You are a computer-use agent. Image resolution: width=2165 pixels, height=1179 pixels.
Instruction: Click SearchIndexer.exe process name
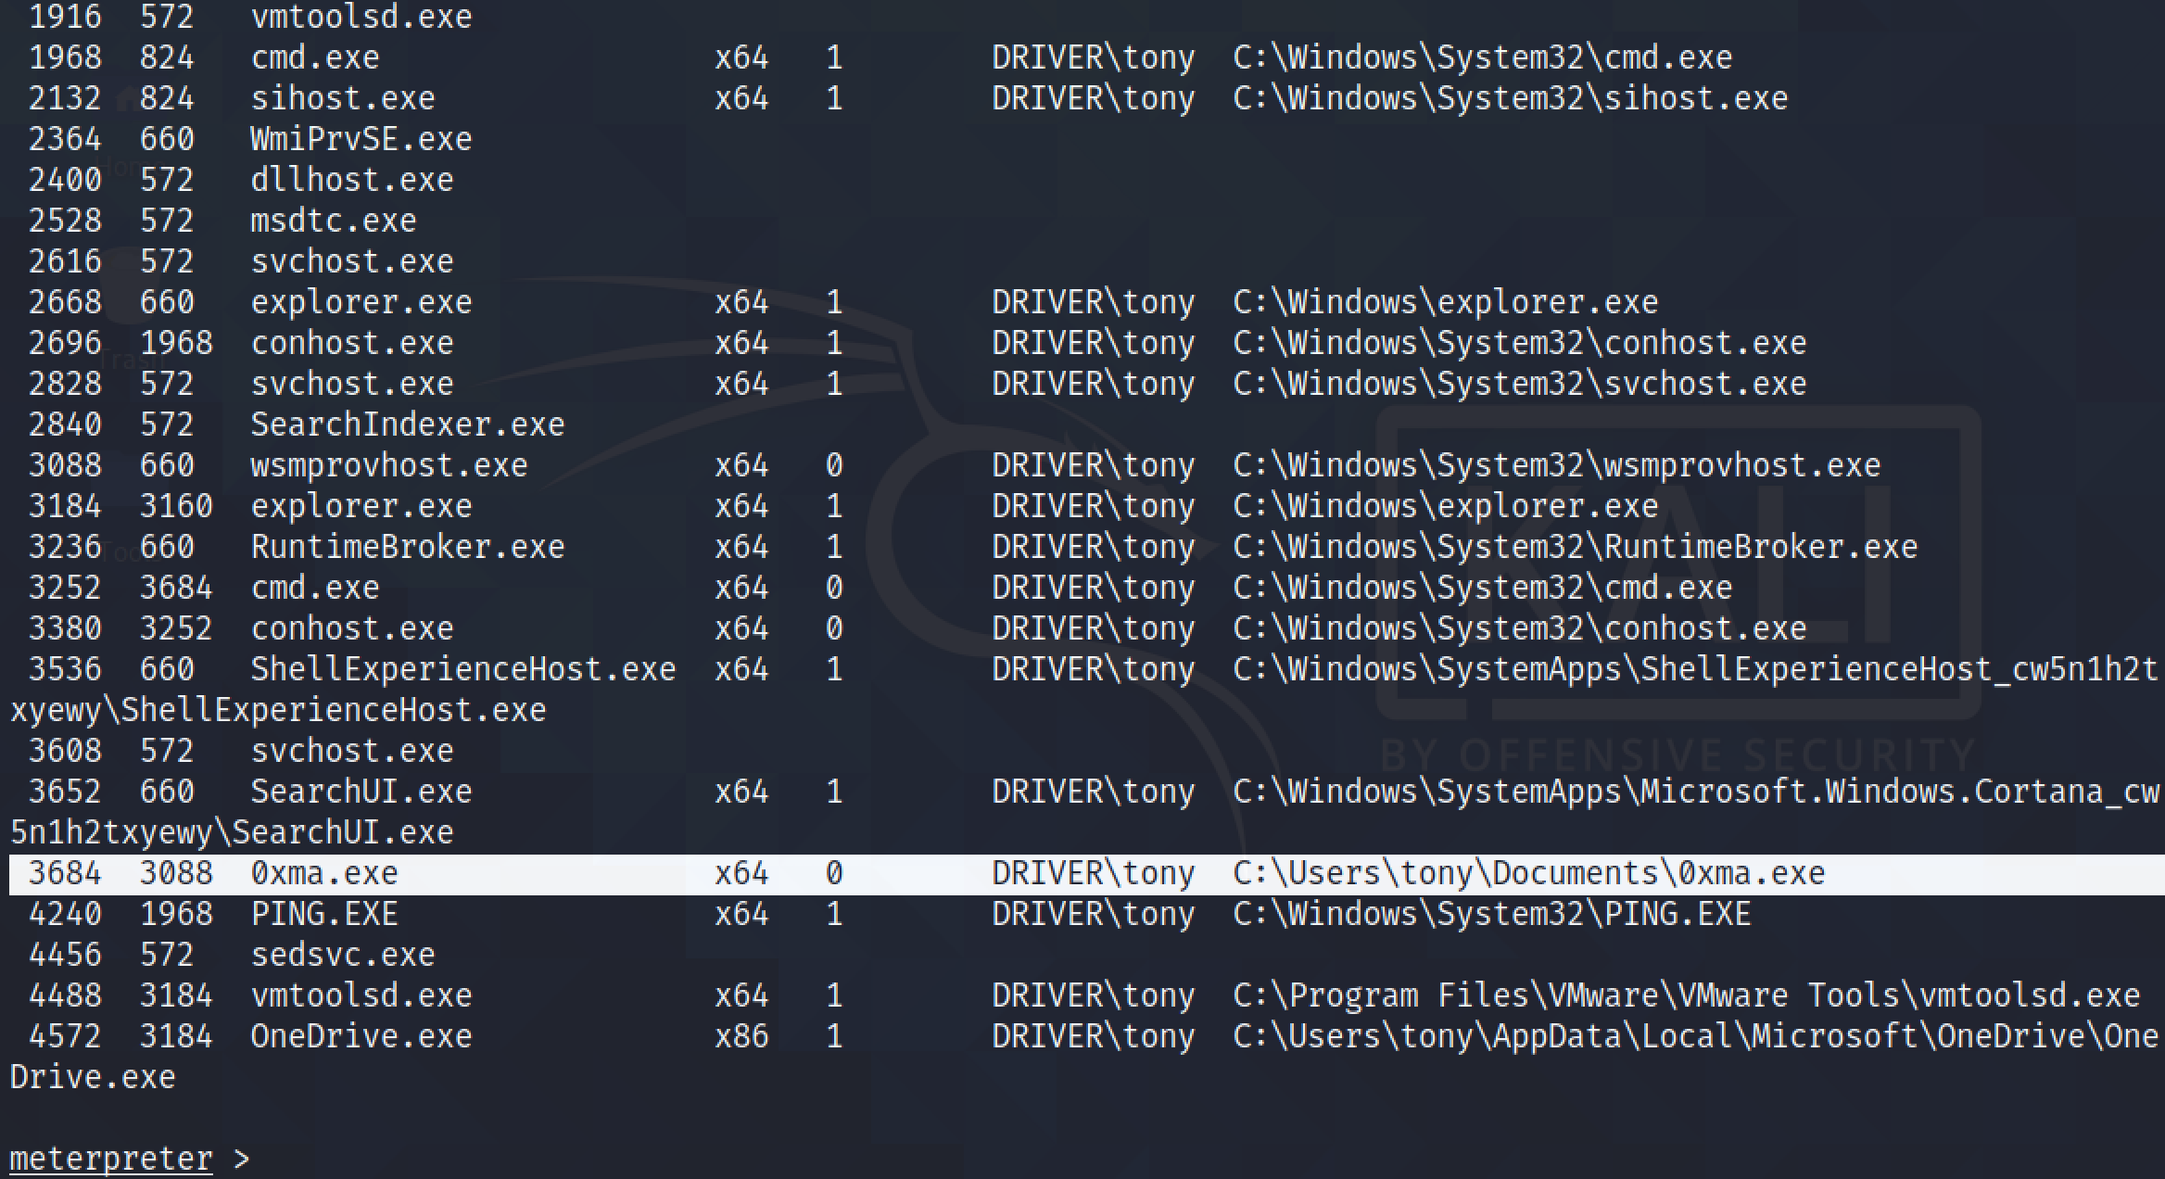tap(408, 425)
